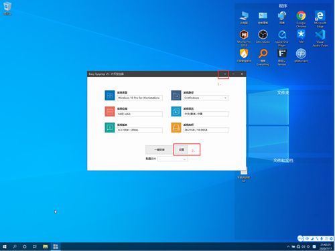Image resolution: width=335 pixels, height=251 pixels.
Task: Show hidden tray icons with the chevron
Action: point(288,246)
